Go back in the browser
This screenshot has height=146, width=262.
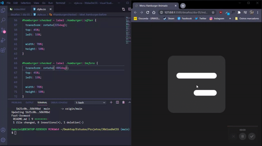click(x=135, y=13)
